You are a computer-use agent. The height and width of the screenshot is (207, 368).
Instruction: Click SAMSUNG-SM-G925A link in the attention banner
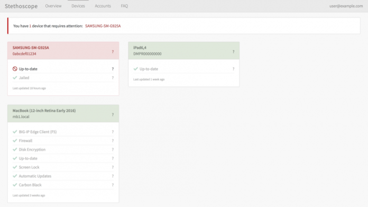click(103, 26)
